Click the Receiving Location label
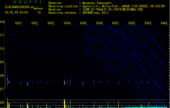 [x=63, y=6]
